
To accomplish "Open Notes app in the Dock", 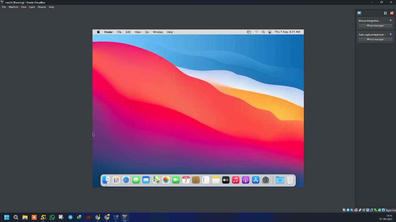I will coord(216,180).
